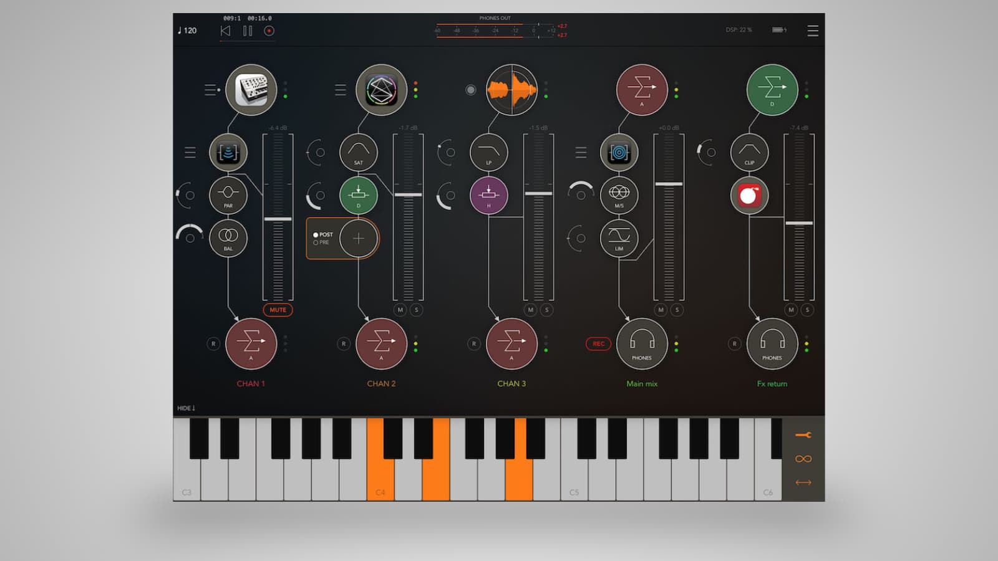Tap the orange waveform recorder icon on CHAN 3
Screen dimensions: 998x561
coord(511,90)
